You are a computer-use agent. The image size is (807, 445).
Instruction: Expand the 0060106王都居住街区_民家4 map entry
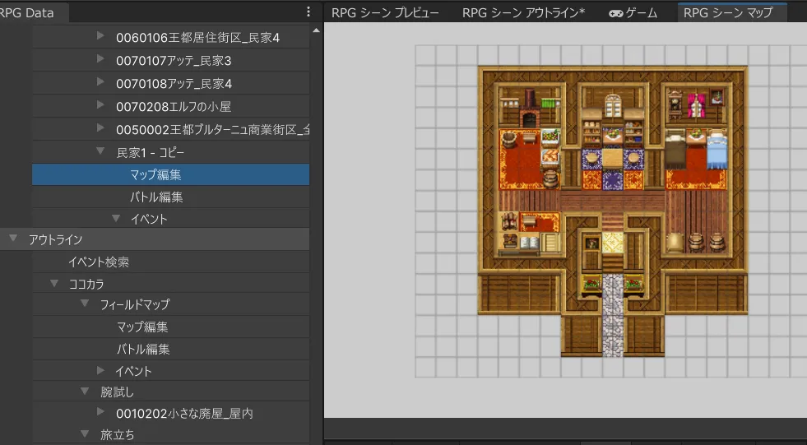(100, 36)
